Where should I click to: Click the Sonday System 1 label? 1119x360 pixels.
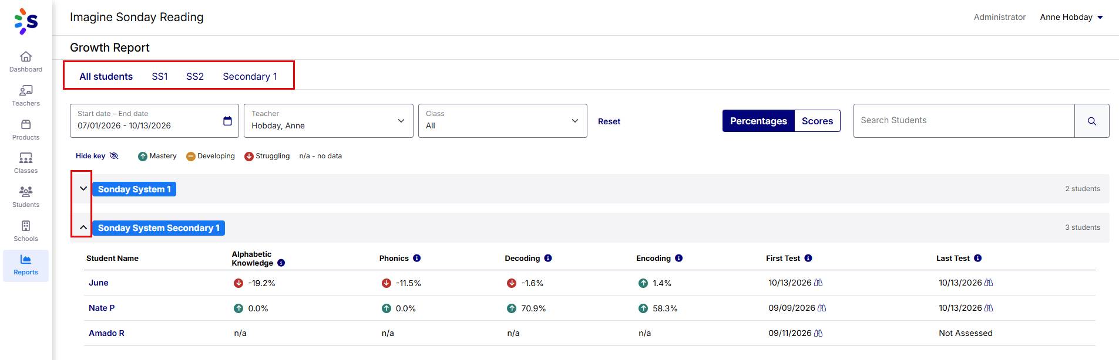point(135,189)
